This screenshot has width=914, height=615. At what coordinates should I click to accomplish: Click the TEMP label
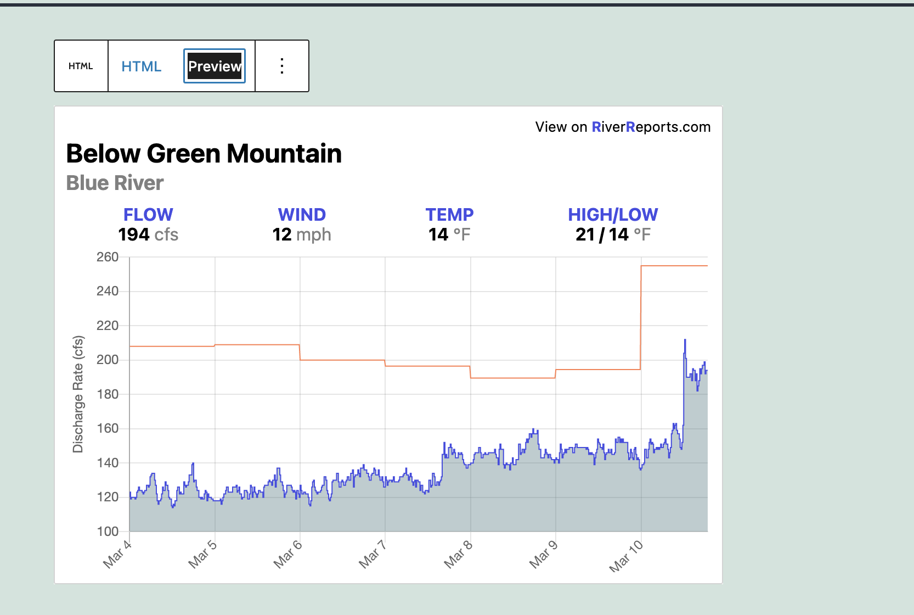pos(449,215)
